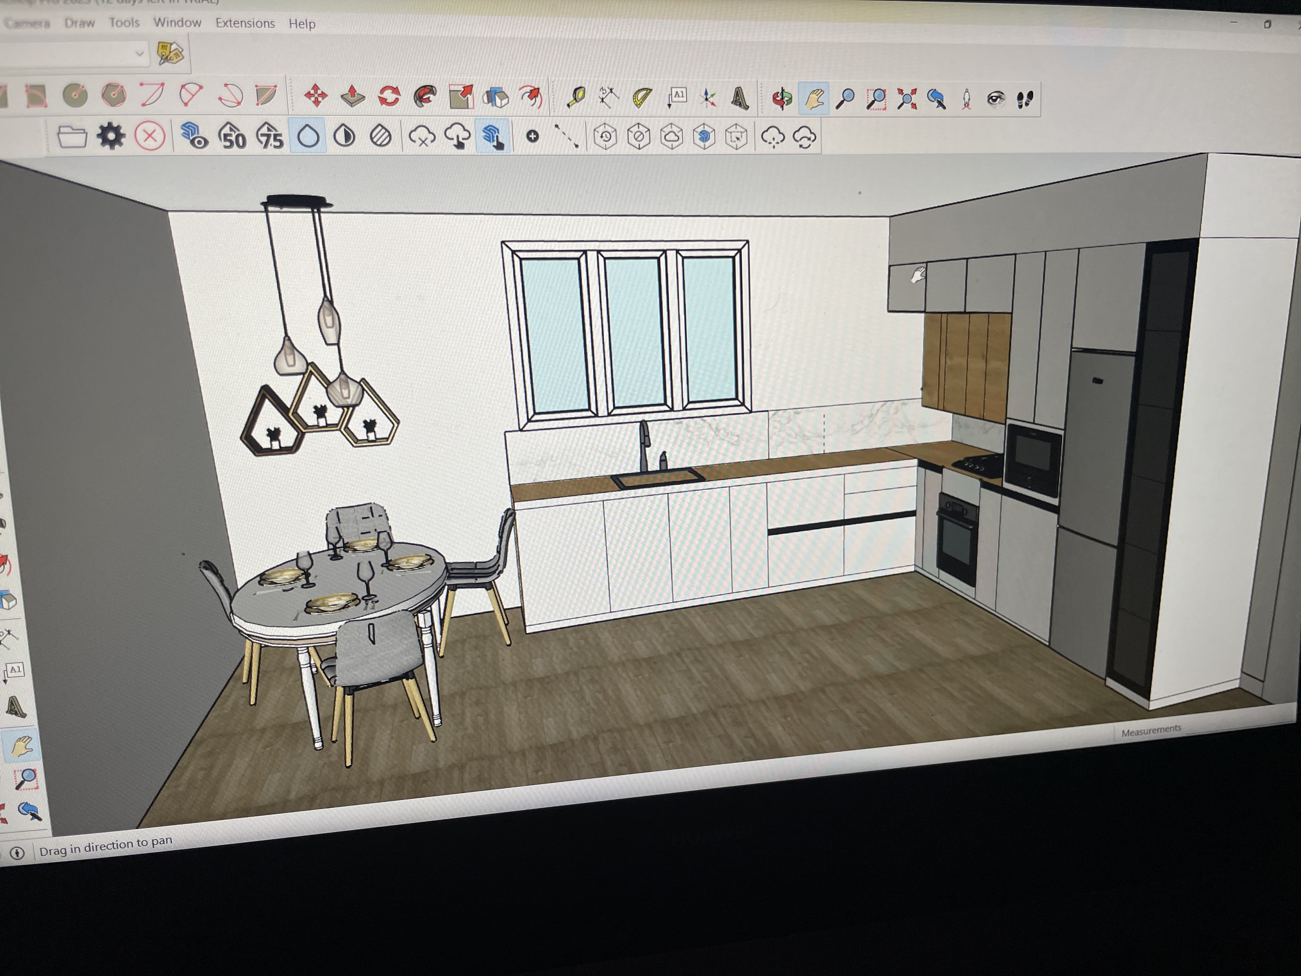Click the red circled X icon
1301x976 pixels.
tap(149, 137)
